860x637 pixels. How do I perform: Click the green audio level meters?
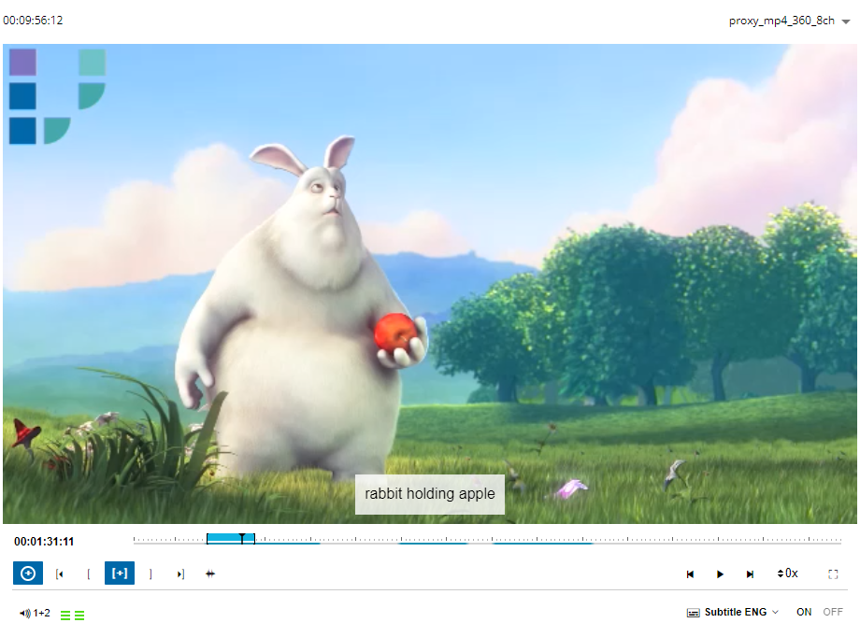click(72, 616)
